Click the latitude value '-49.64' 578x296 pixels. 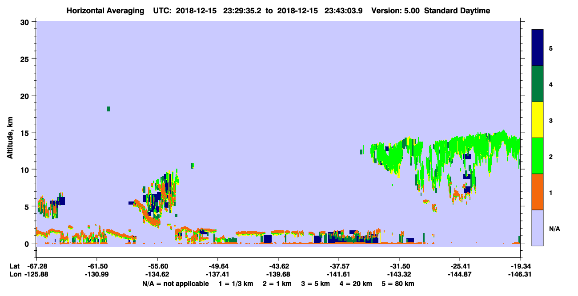[x=217, y=266]
